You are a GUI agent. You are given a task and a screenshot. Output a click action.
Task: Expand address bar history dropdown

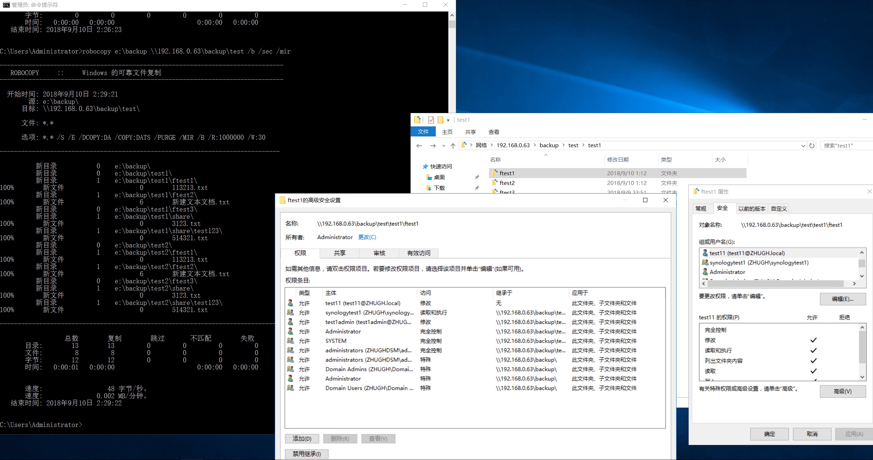[x=803, y=146]
